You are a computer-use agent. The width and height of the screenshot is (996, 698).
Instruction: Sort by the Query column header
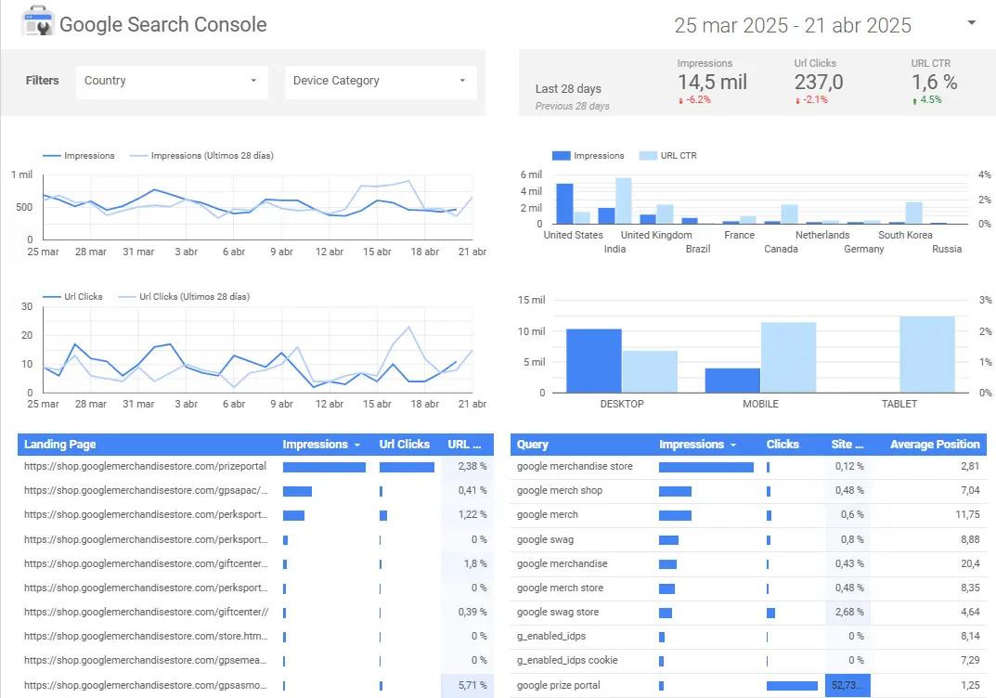coord(532,445)
